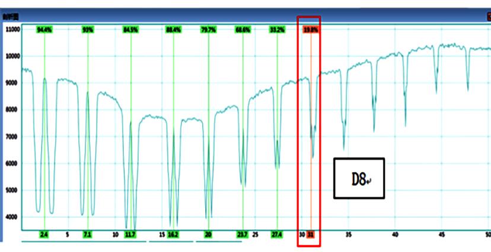
Task: Select the red 19.8% marker label
Action: pyautogui.click(x=311, y=29)
